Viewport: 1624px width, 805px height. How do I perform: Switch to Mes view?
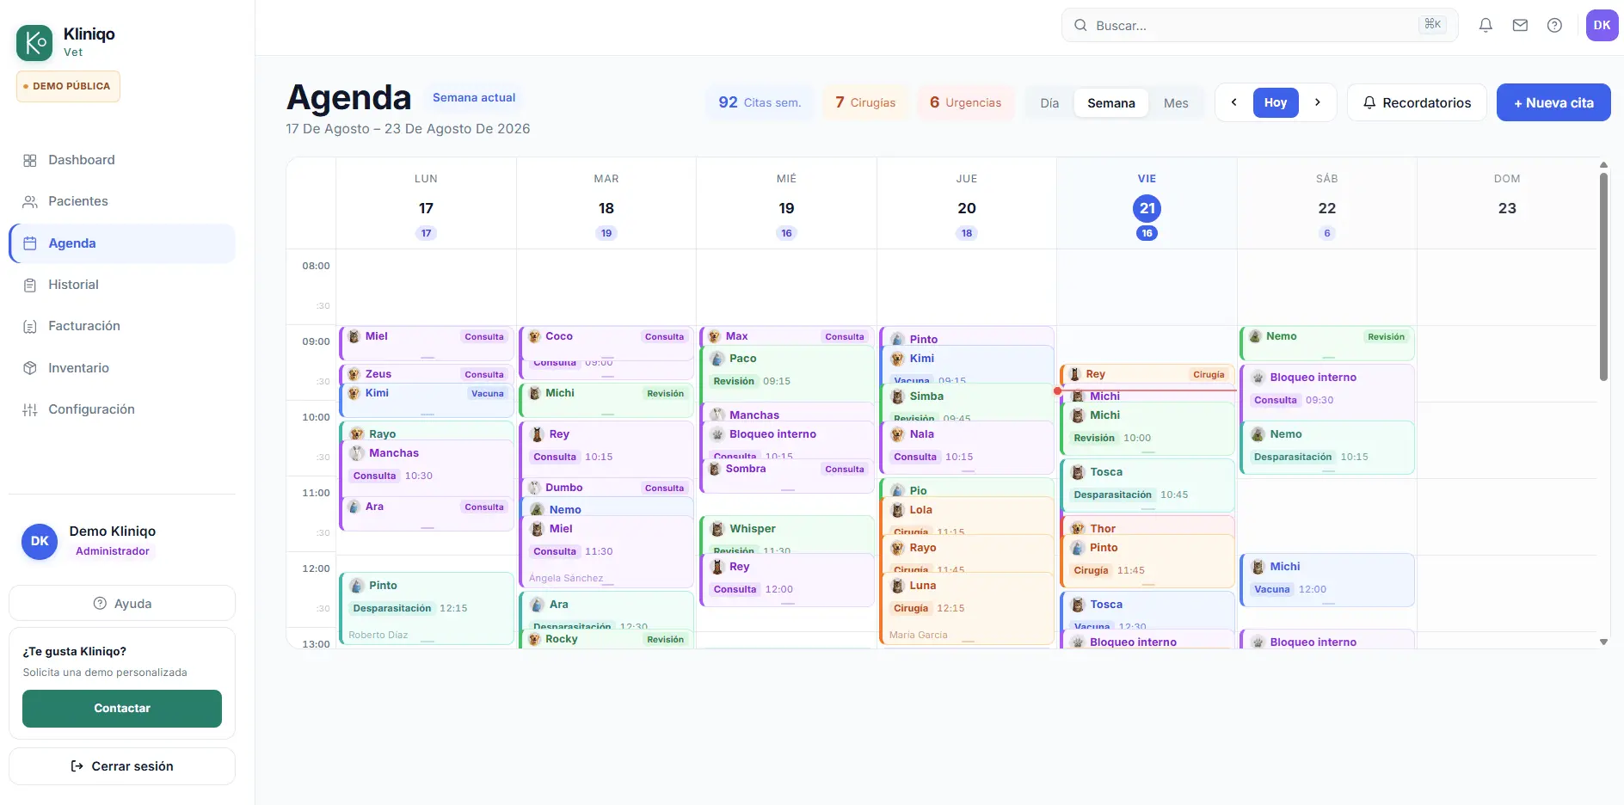click(1176, 103)
